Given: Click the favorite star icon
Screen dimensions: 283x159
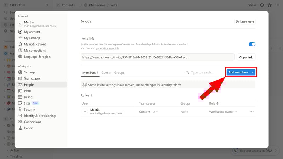Looking at the screenshot, I should pyautogui.click(x=270, y=5).
